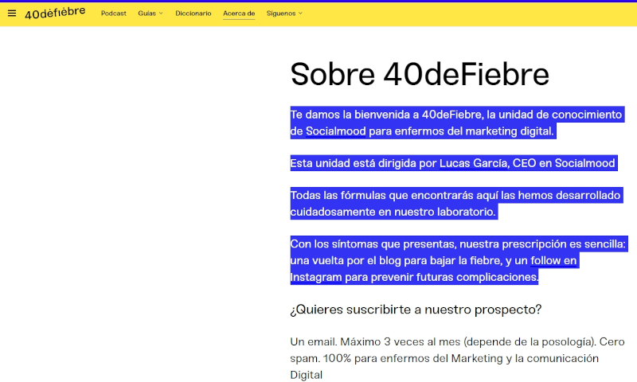Viewport: 637px width, 382px height.
Task: Expand the Guías dropdown chevron
Action: [x=161, y=14]
